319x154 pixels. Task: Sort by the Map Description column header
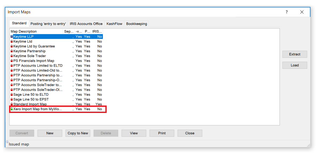37,31
